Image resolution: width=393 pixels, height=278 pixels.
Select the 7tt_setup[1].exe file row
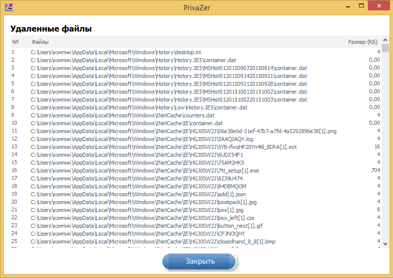pyautogui.click(x=196, y=171)
